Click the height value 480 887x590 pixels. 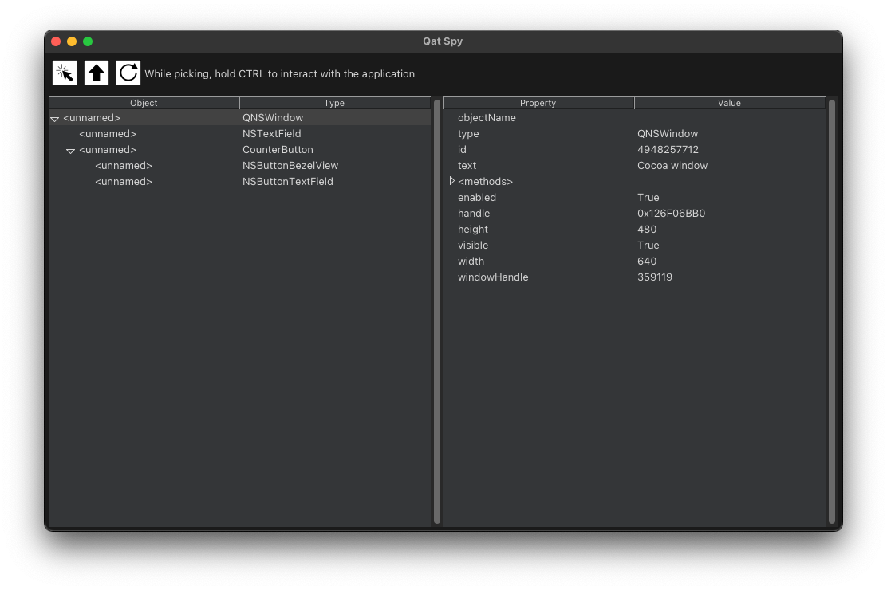point(647,229)
